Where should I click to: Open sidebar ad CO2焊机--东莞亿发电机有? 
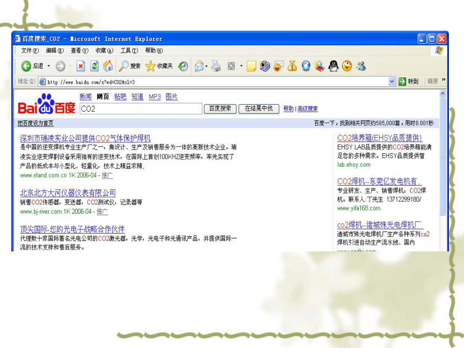click(x=379, y=181)
